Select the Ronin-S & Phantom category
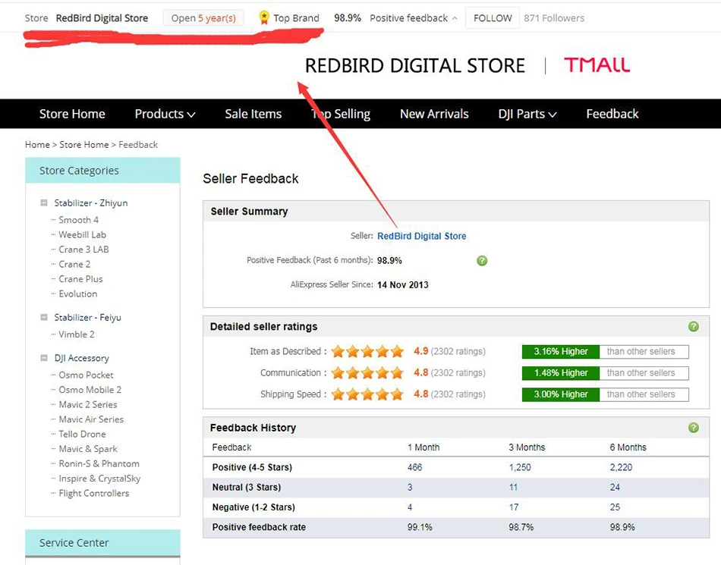Viewport: 721px width, 565px height. pos(99,463)
